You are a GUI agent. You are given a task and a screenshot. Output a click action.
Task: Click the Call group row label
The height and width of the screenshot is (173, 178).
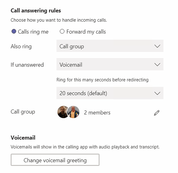[23, 112]
